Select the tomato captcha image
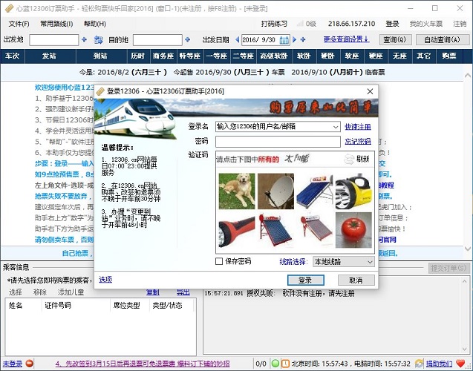Viewport: 473px width, 371px height. click(x=353, y=230)
